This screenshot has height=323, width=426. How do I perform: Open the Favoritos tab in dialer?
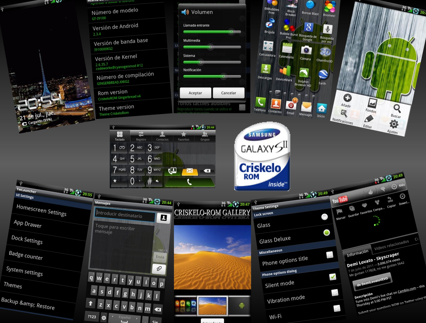pyautogui.click(x=184, y=136)
